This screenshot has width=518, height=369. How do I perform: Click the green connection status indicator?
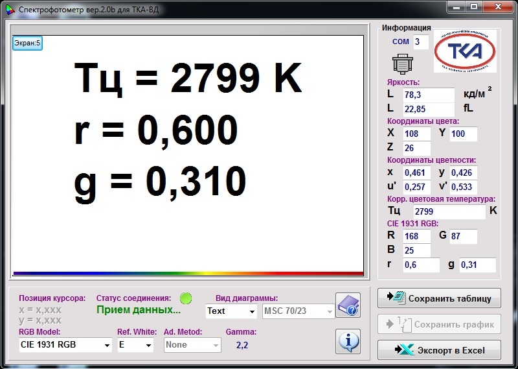pyautogui.click(x=186, y=298)
